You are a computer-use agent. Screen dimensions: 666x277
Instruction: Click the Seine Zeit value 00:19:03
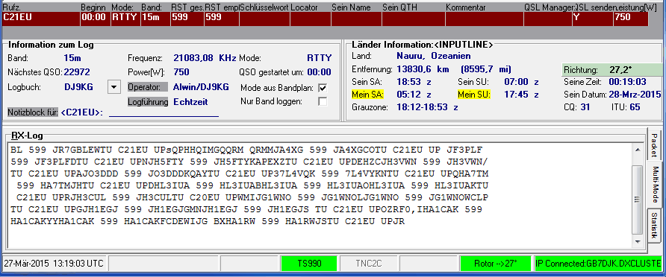pos(628,82)
